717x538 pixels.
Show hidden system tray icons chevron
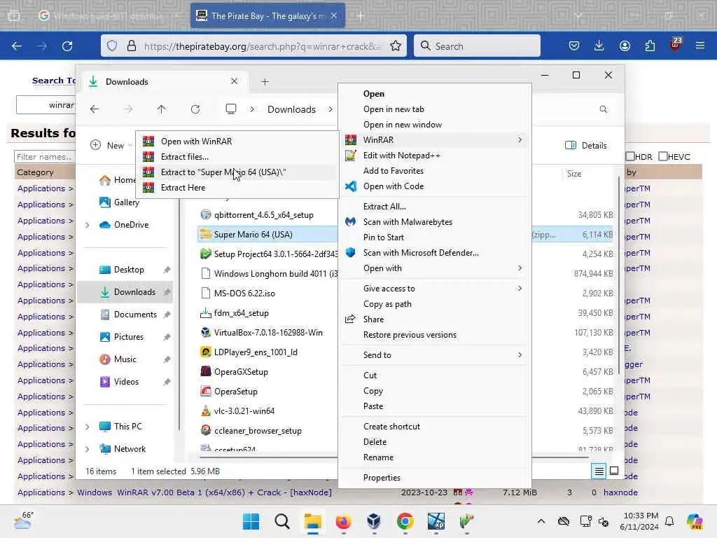(x=541, y=521)
